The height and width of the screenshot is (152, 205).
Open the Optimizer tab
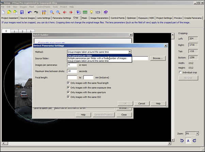[131, 18]
